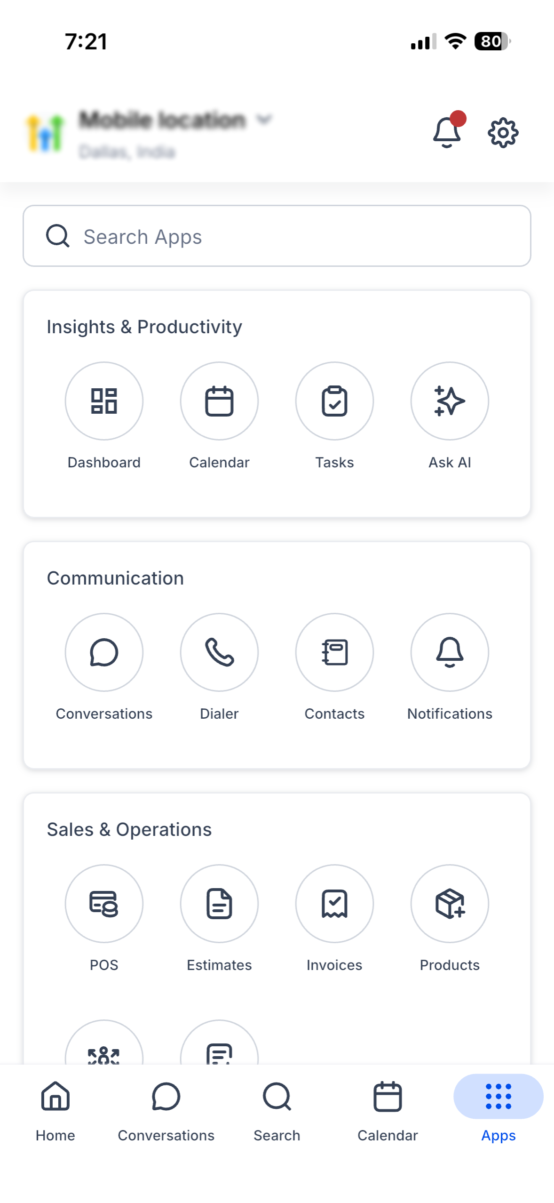Open the Dialer phone icon
The height and width of the screenshot is (1203, 554).
tap(219, 652)
